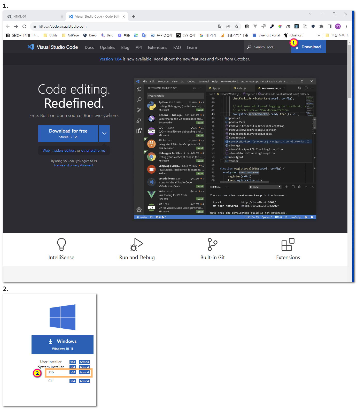Click the top-right Download button
The height and width of the screenshot is (409, 357).
point(308,47)
